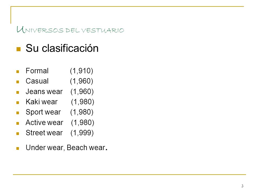This screenshot has width=259, height=194.
Task: Click the Jeans wear text
Action: coord(44,92)
